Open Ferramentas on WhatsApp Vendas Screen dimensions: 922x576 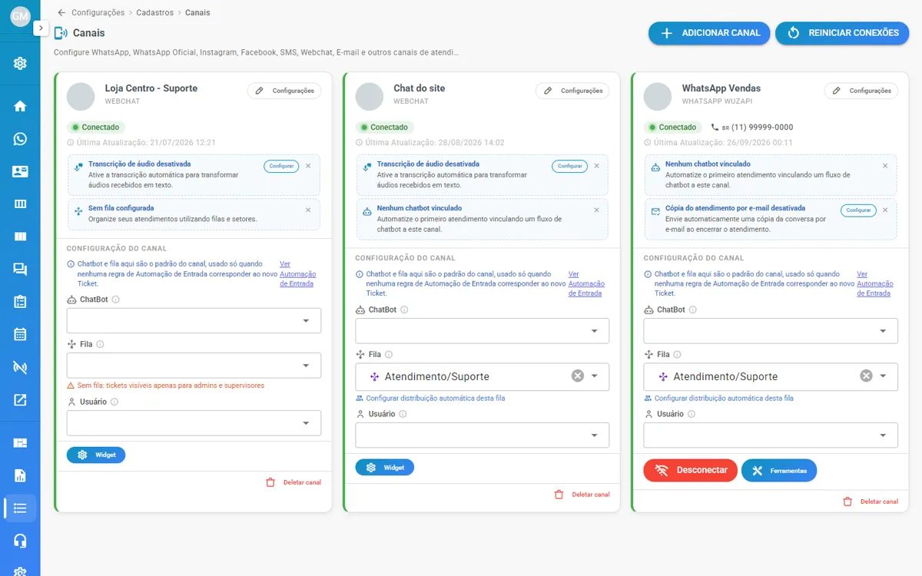(x=779, y=470)
